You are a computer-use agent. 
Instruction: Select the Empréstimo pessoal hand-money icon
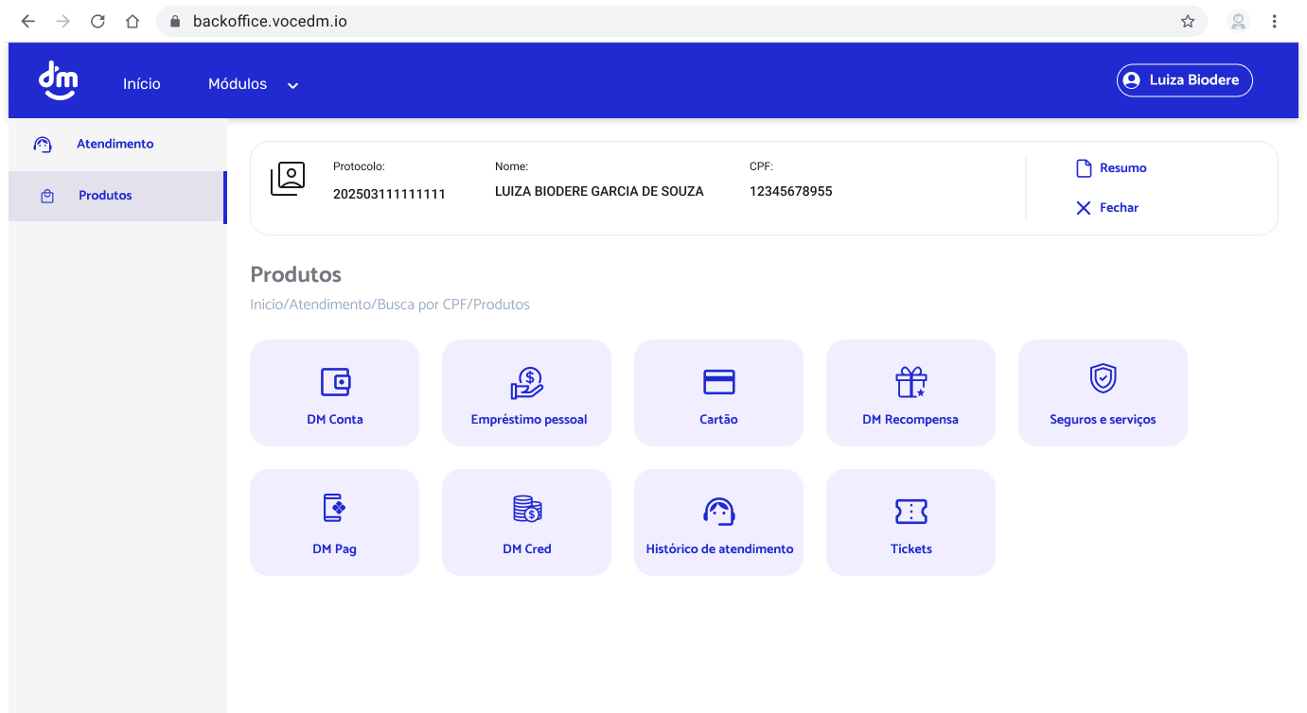(526, 381)
